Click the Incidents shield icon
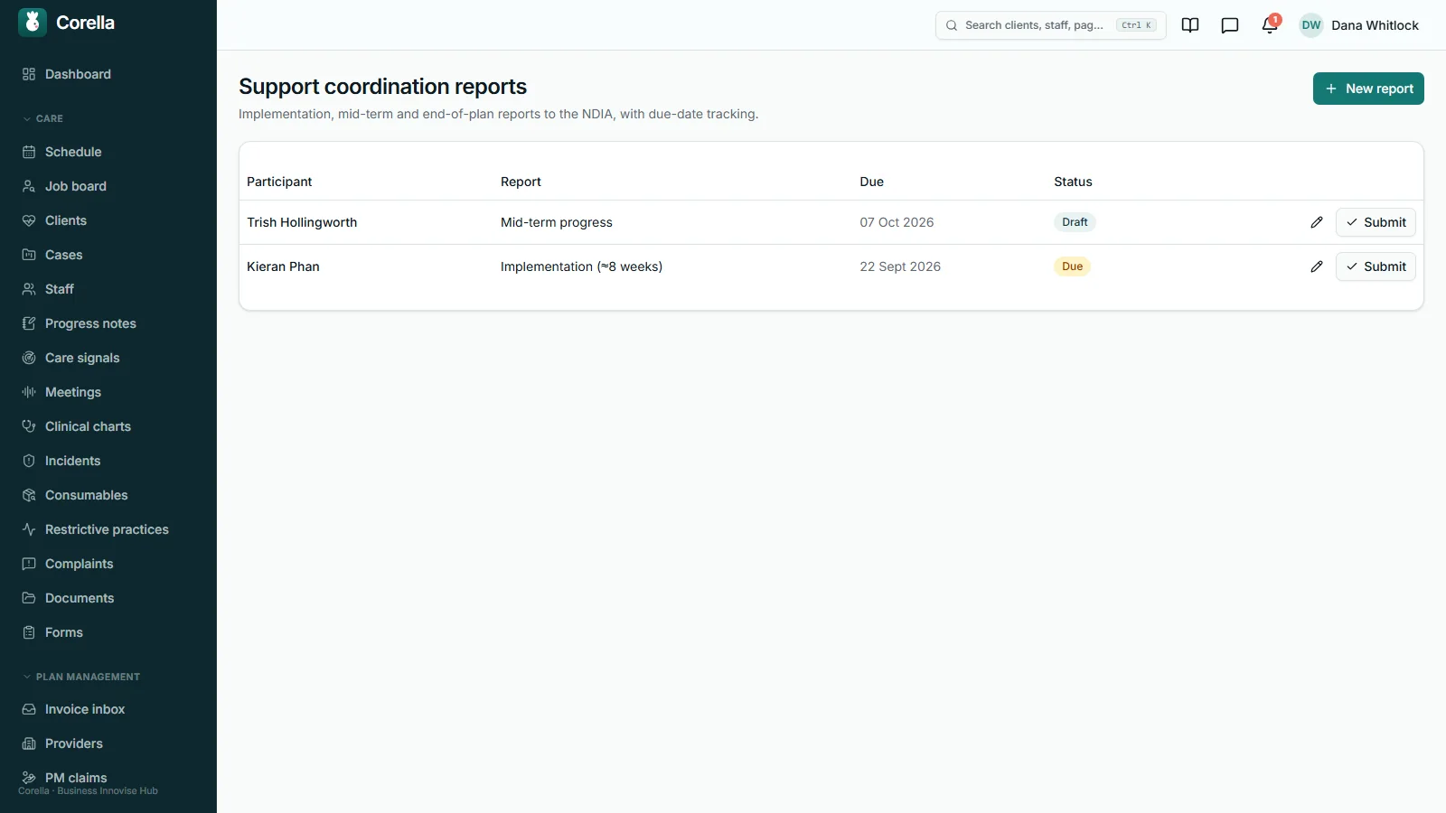Image resolution: width=1446 pixels, height=813 pixels. pos(29,461)
